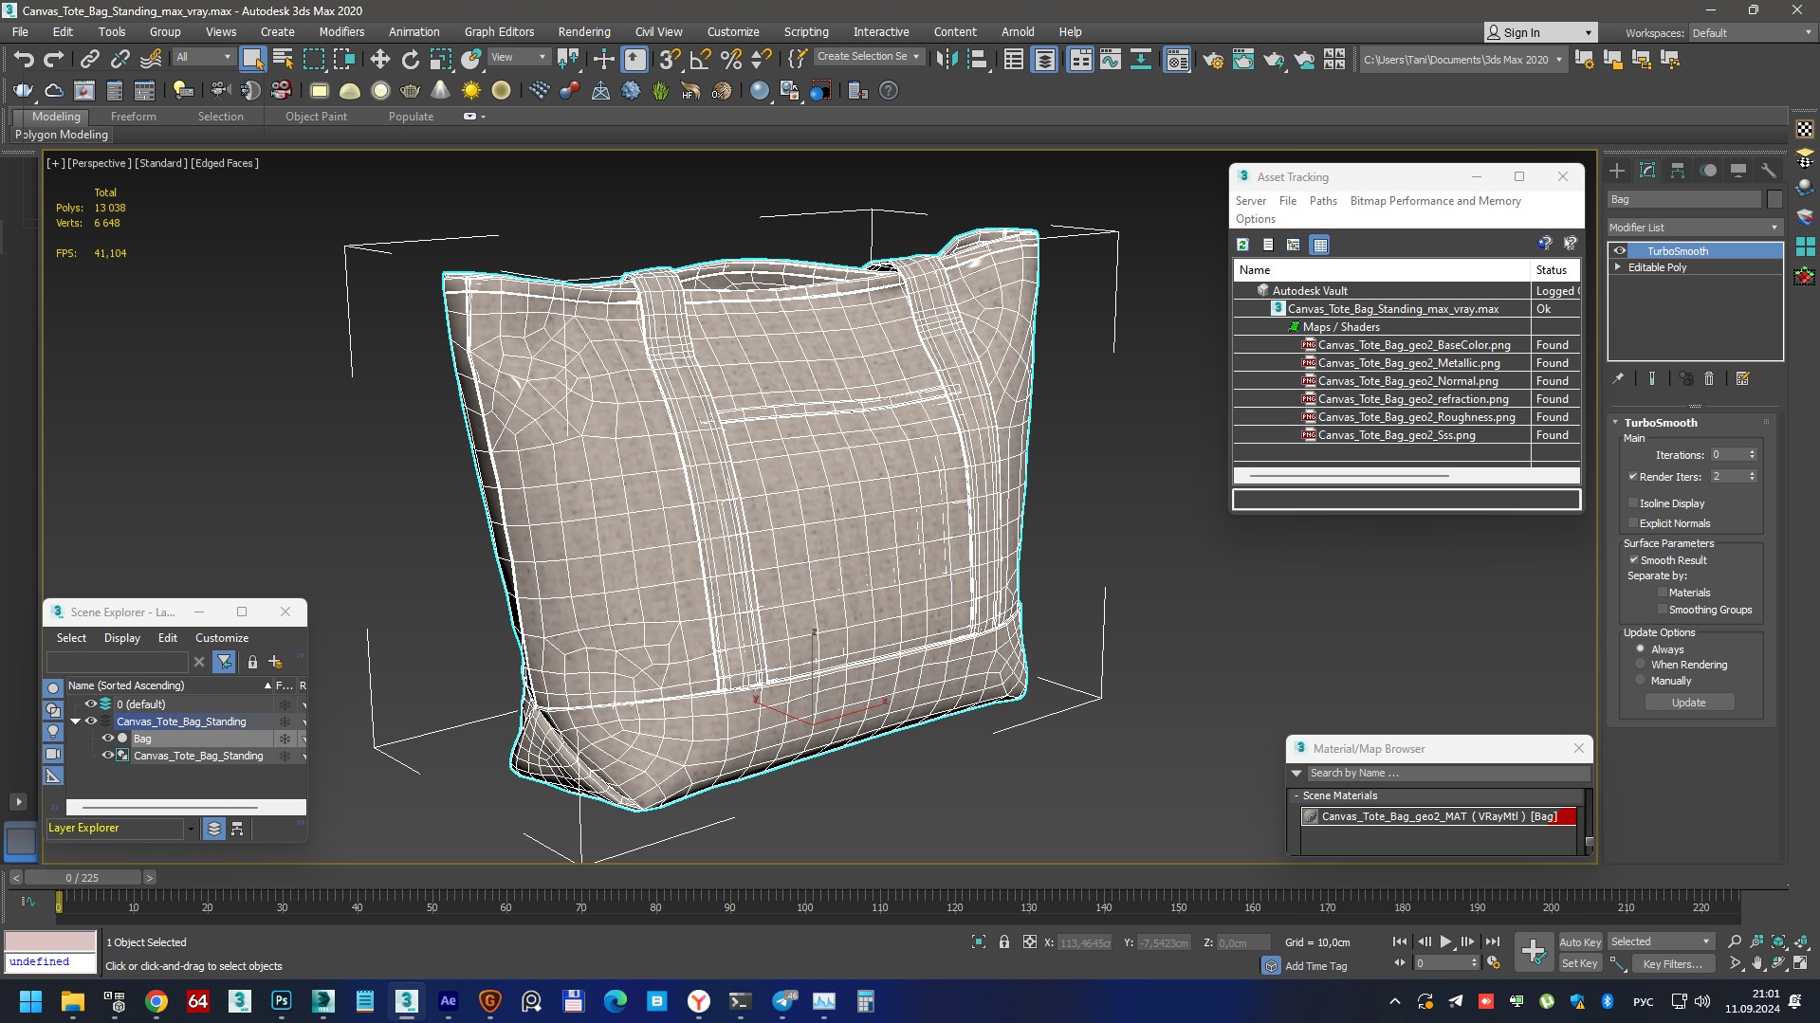This screenshot has width=1820, height=1023.
Task: Open the Modify command panel tab
Action: click(x=1647, y=171)
